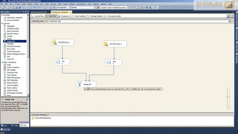Select Fuzzy Lookup in toolbox
This screenshot has height=134, width=238.
[12, 88]
